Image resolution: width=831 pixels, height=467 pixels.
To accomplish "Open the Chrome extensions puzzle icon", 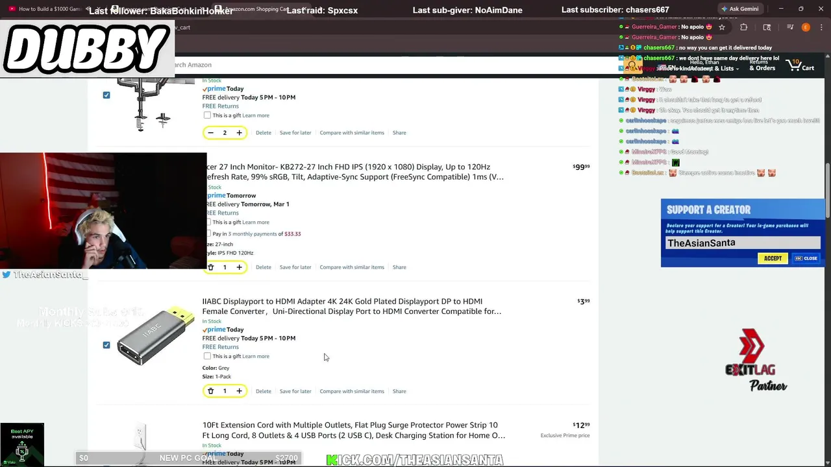I will pos(744,27).
